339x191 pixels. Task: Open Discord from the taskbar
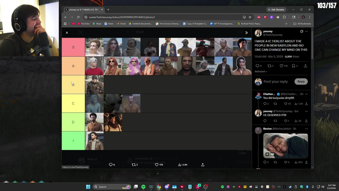coord(167,187)
